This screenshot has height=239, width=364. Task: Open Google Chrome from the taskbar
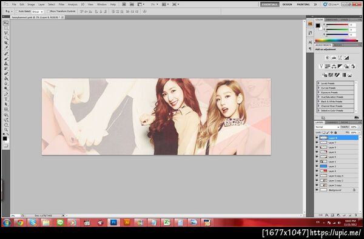20,223
